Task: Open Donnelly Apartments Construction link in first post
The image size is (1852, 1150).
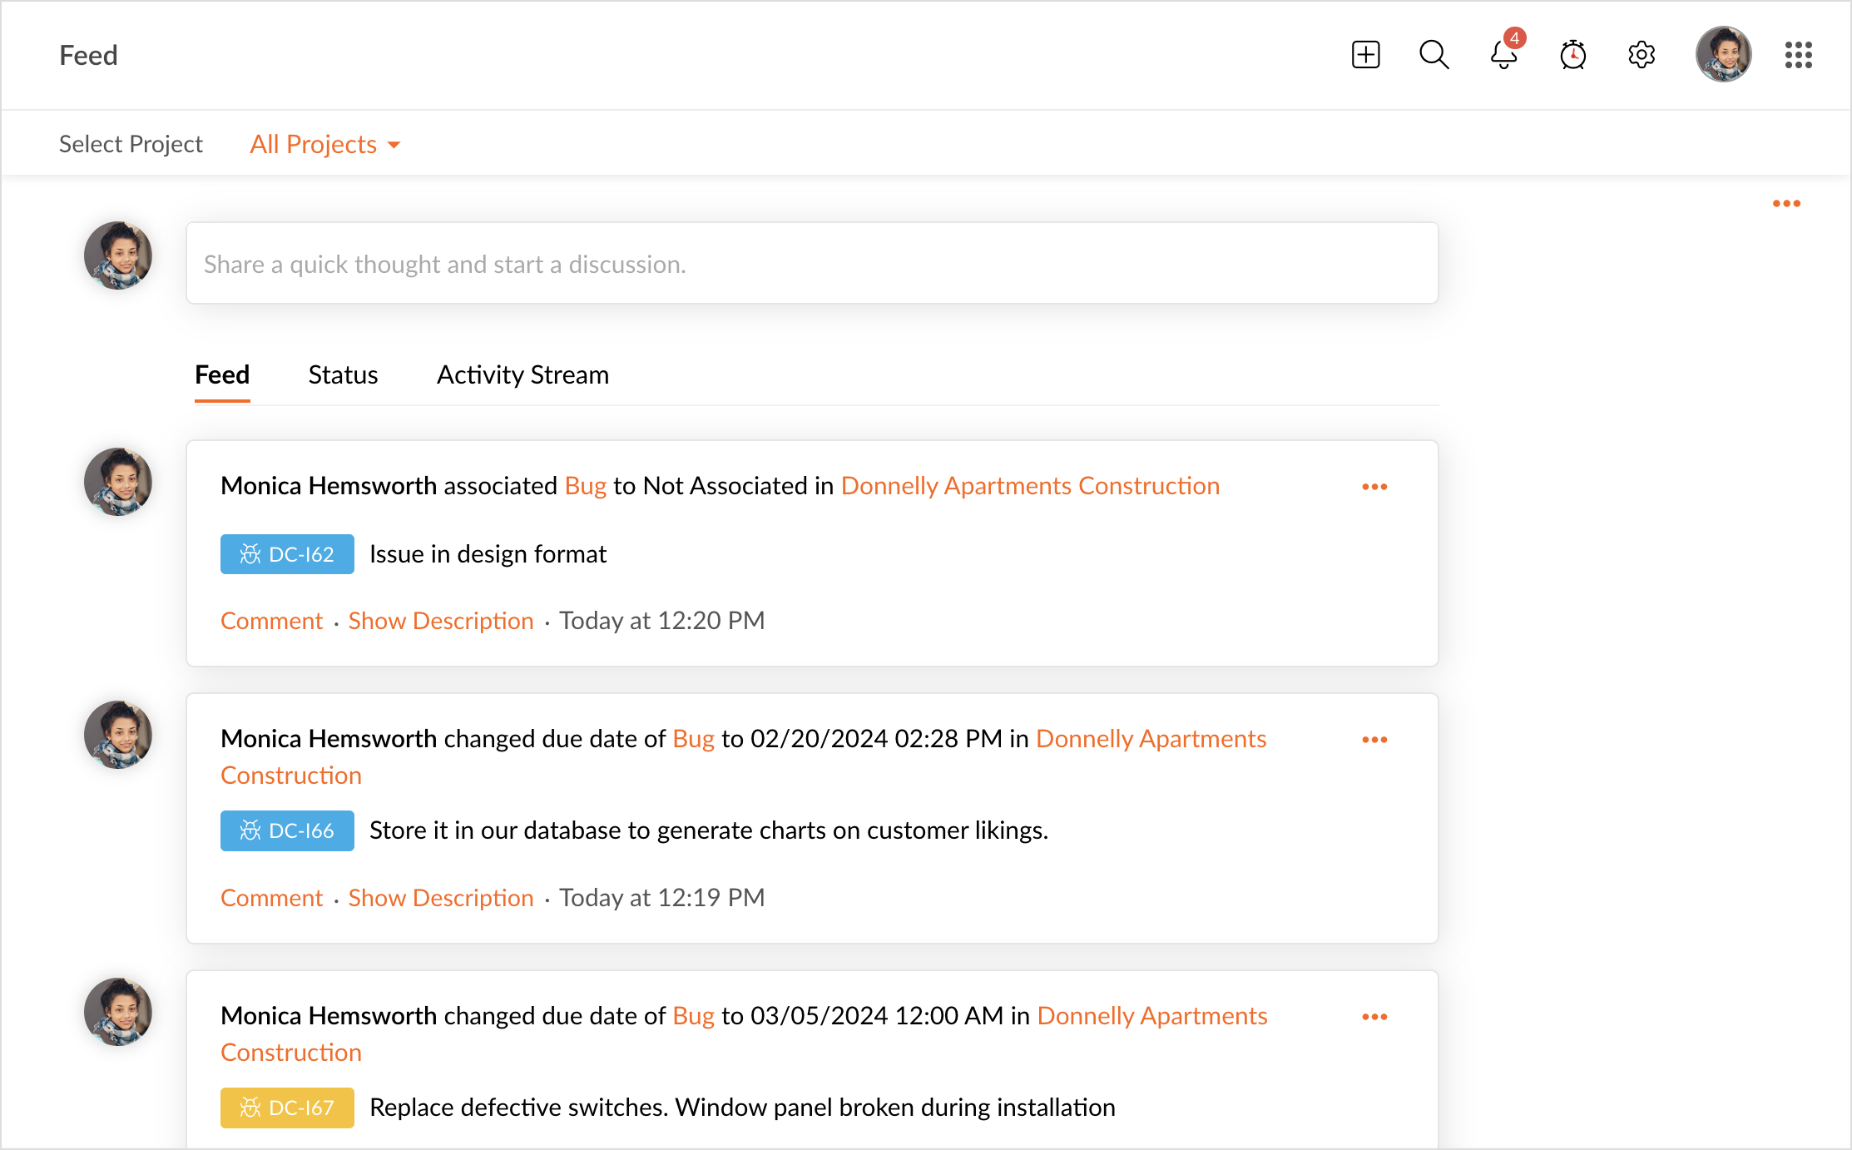Action: [x=1030, y=486]
